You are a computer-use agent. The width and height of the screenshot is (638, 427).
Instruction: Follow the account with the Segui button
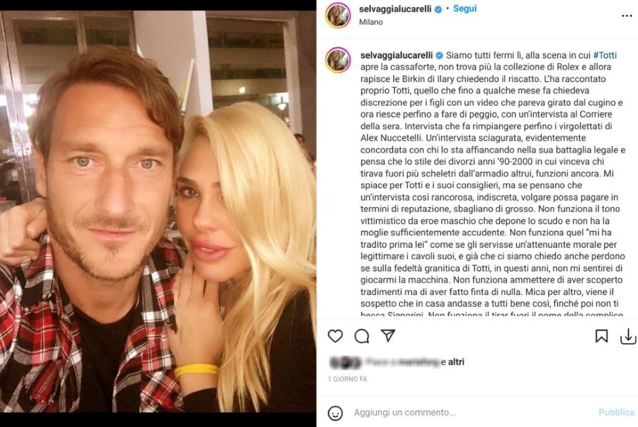point(465,9)
